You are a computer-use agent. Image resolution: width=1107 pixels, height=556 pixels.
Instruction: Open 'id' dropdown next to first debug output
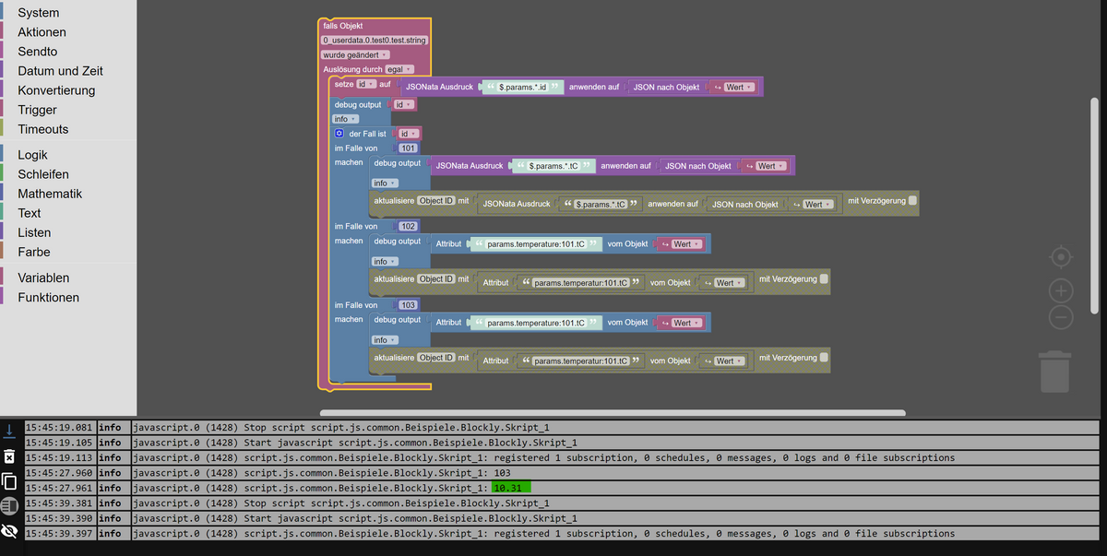(404, 104)
